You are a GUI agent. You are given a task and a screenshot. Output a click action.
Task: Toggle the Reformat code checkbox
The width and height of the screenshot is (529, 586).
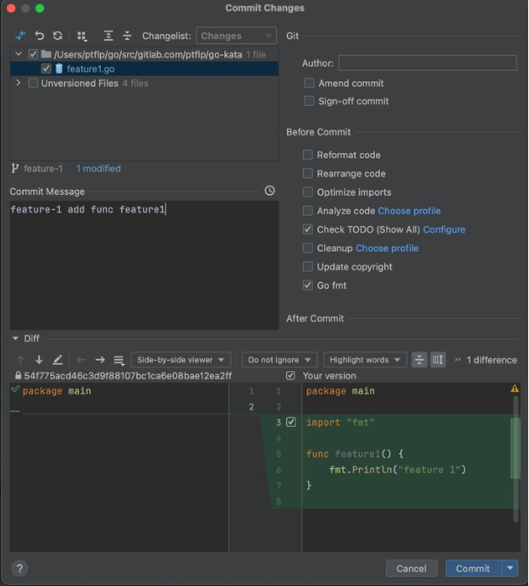308,155
